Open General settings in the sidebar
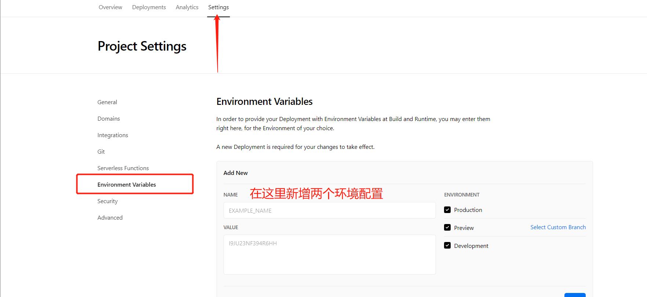 [107, 102]
